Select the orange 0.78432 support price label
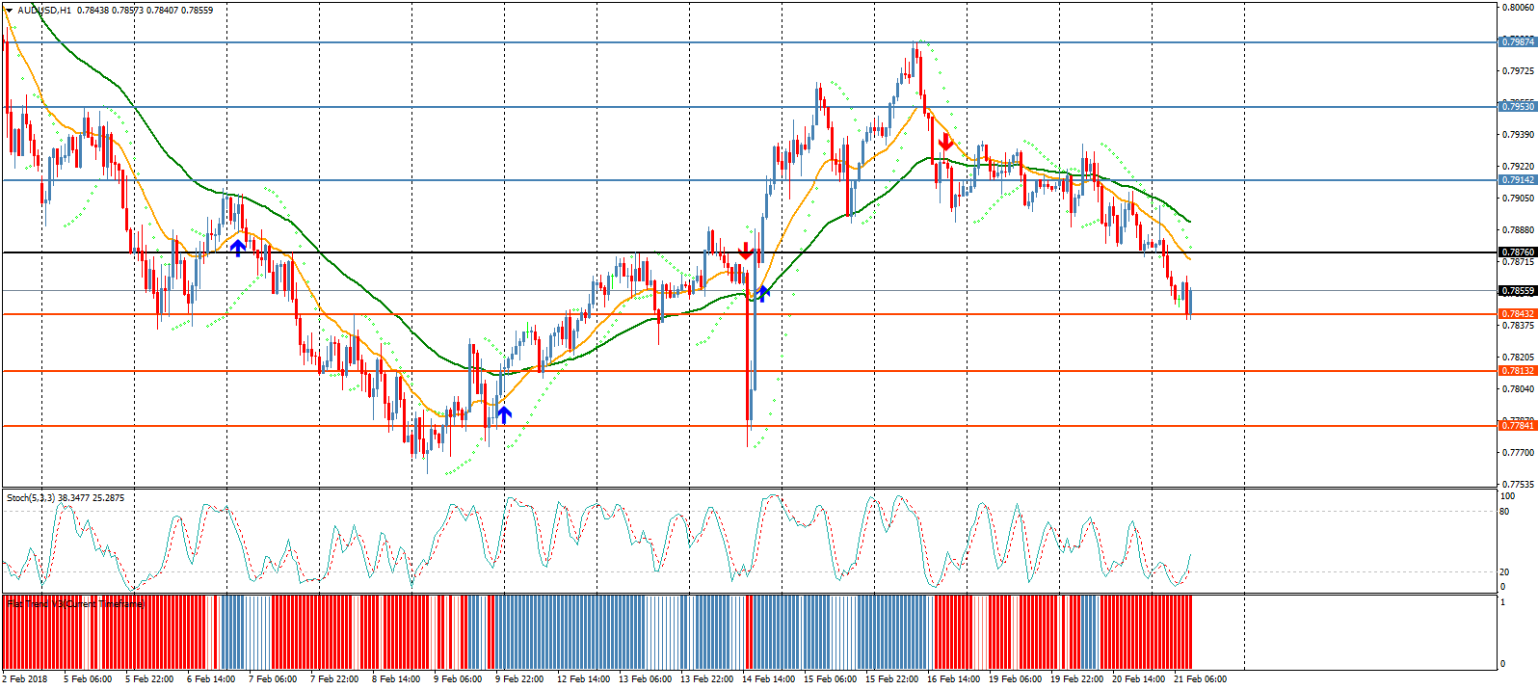This screenshot has height=690, width=1538. coord(1518,314)
